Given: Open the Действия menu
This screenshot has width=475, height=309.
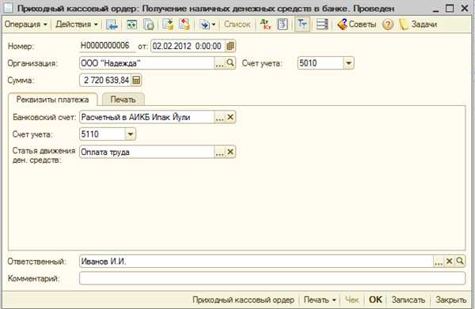Looking at the screenshot, I should (x=77, y=24).
